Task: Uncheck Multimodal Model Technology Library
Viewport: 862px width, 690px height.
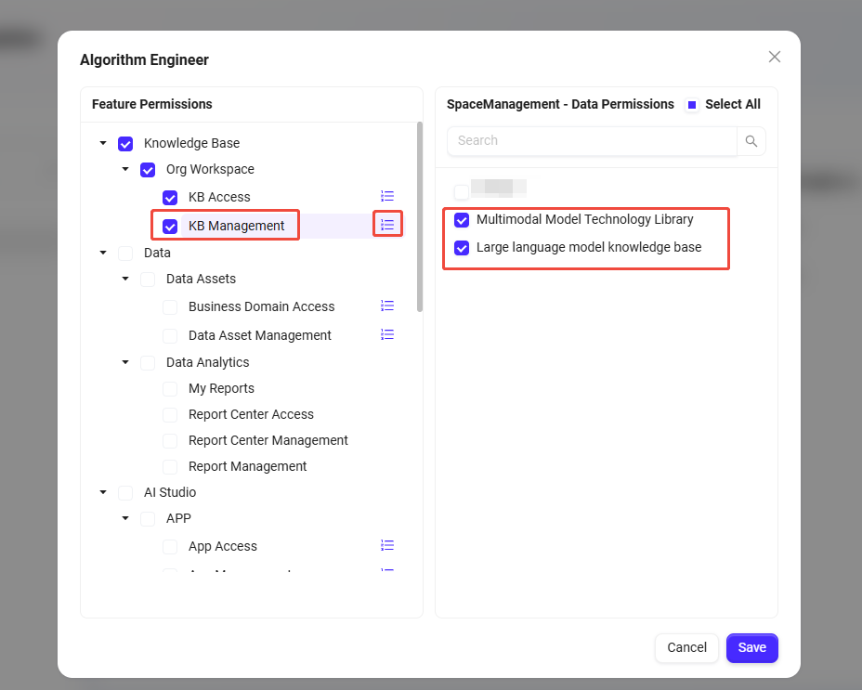Action: pyautogui.click(x=462, y=220)
